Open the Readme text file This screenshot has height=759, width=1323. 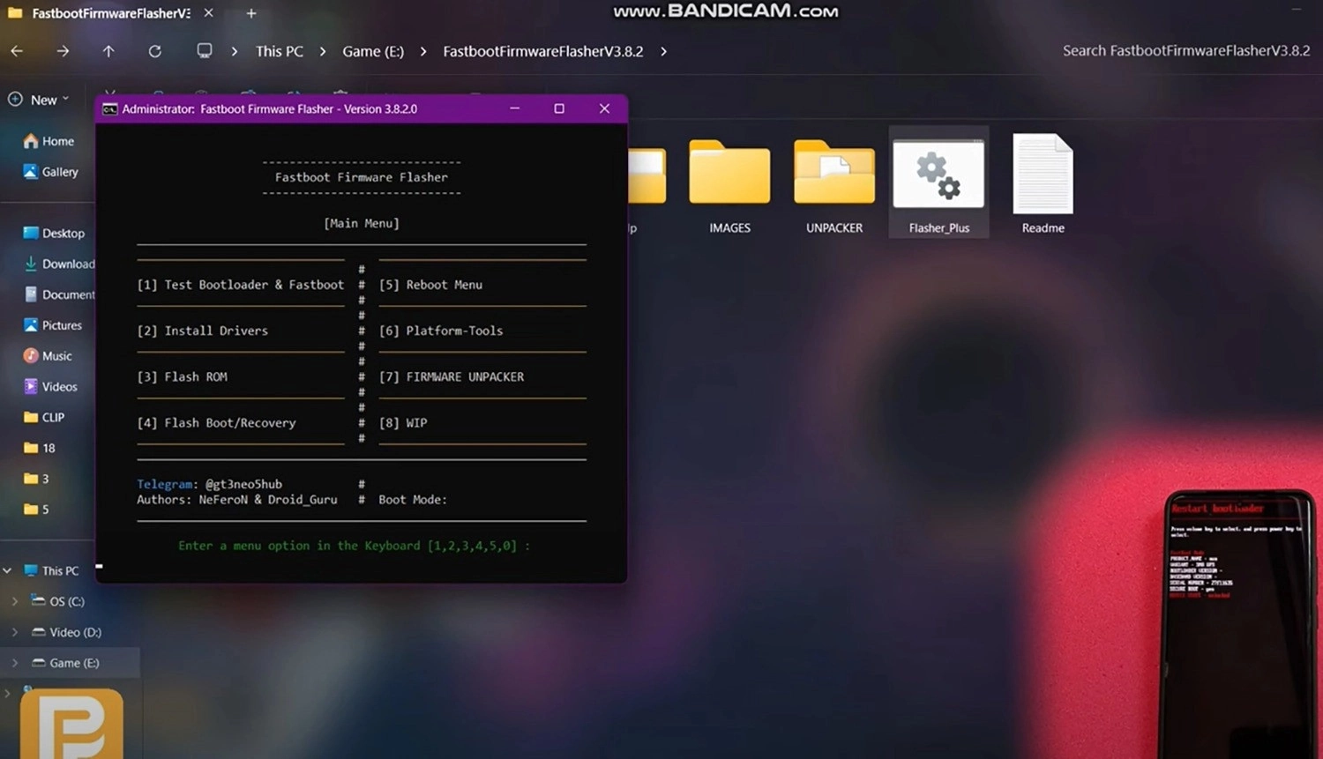(x=1043, y=184)
